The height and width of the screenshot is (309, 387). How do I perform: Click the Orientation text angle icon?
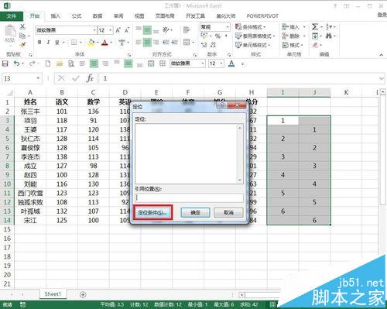click(166, 30)
